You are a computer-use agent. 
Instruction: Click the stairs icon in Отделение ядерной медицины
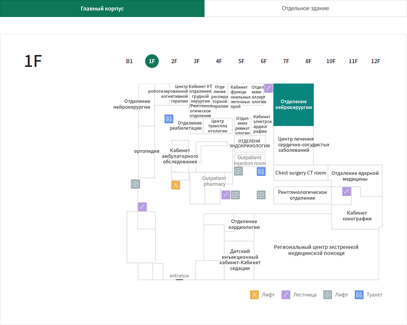(347, 192)
